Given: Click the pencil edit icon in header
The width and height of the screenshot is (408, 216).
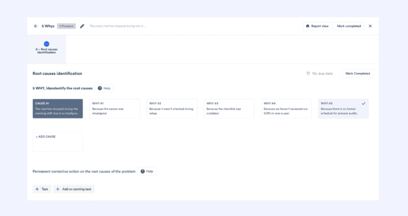Looking at the screenshot, I should pyautogui.click(x=82, y=26).
